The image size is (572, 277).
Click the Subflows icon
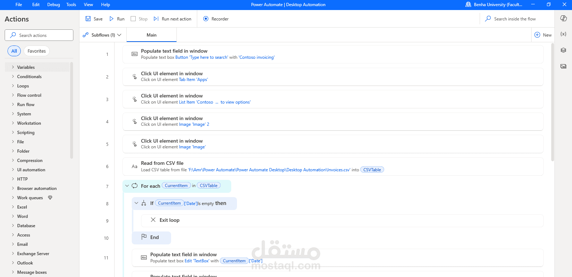[86, 35]
